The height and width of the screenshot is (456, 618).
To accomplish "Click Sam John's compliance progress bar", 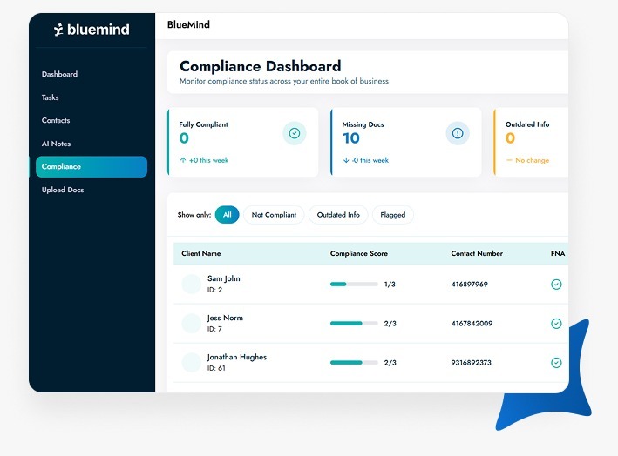I will pyautogui.click(x=354, y=284).
